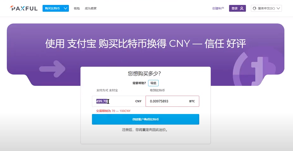Click the 导览 tour button

[x=153, y=83]
